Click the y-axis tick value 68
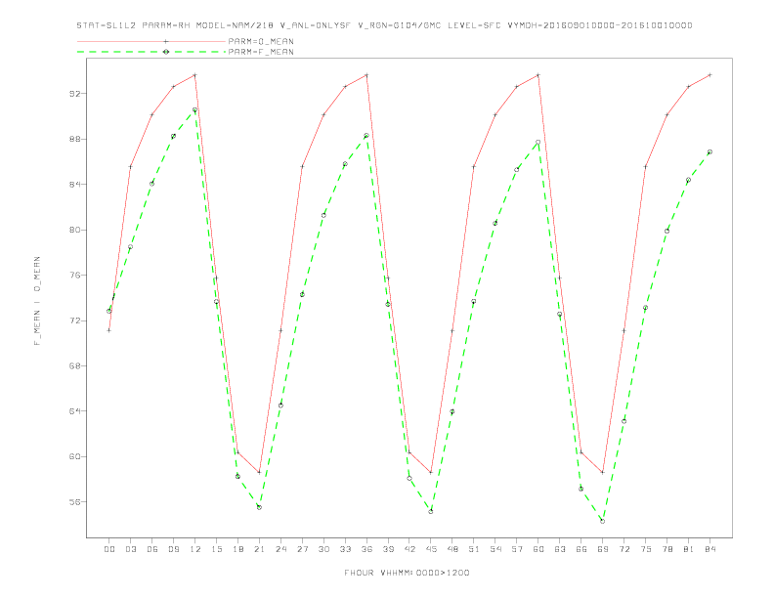 click(74, 366)
